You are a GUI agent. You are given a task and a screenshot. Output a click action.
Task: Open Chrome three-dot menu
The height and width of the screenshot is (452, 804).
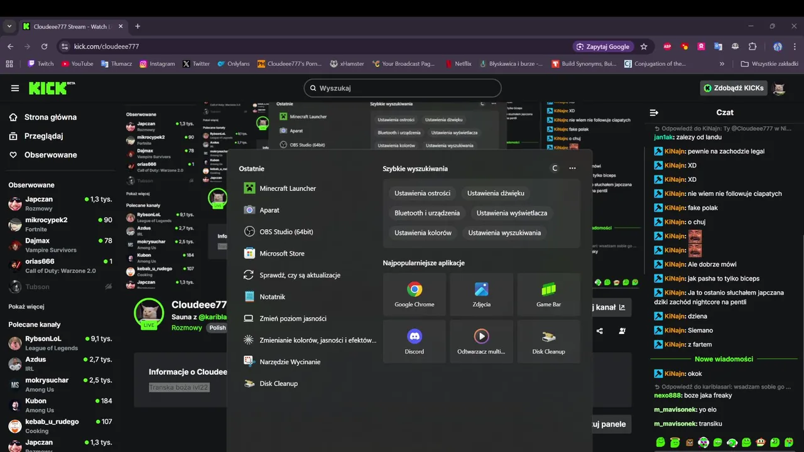click(x=794, y=46)
